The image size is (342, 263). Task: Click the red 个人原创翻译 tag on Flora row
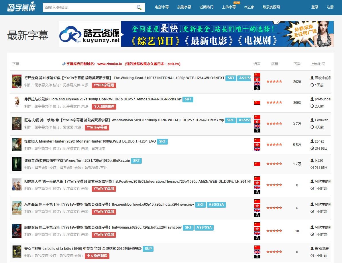point(104,106)
